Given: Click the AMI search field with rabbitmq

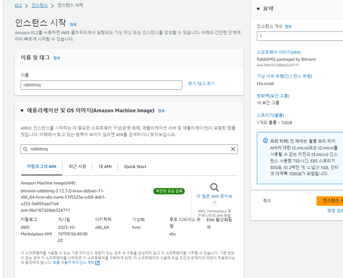Looking at the screenshot, I should pyautogui.click(x=129, y=149).
